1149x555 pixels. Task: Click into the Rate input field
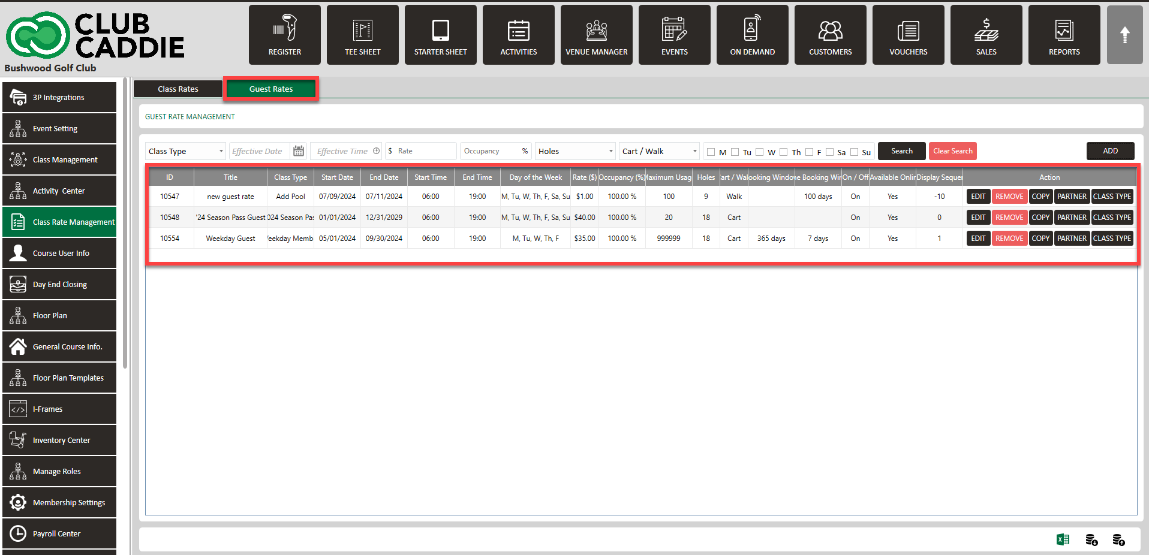[x=421, y=151]
